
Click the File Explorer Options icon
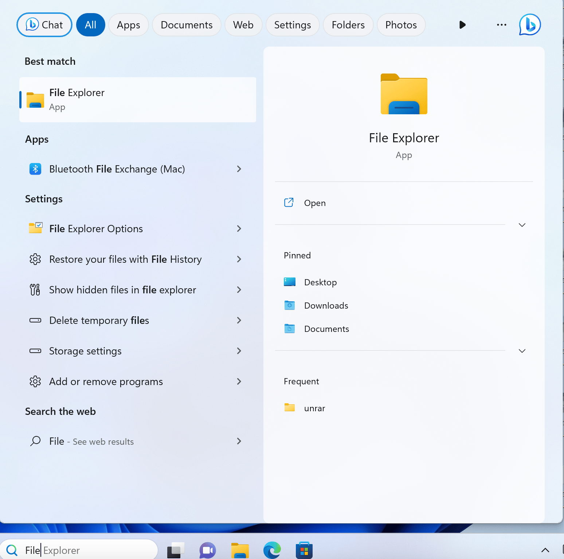35,228
